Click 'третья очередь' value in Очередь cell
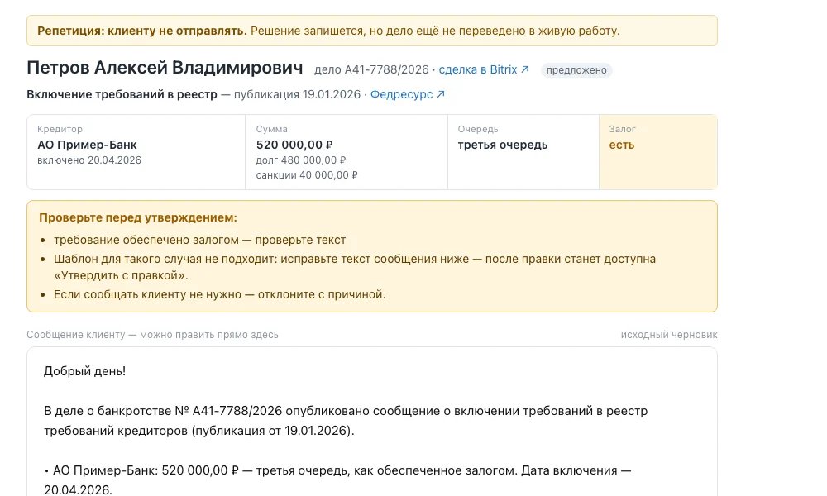The height and width of the screenshot is (496, 827). 503,145
